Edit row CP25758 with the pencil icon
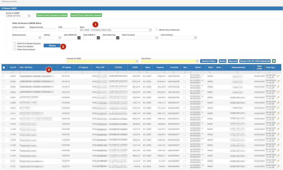Viewport: 283px width, 170px height. tap(278, 140)
